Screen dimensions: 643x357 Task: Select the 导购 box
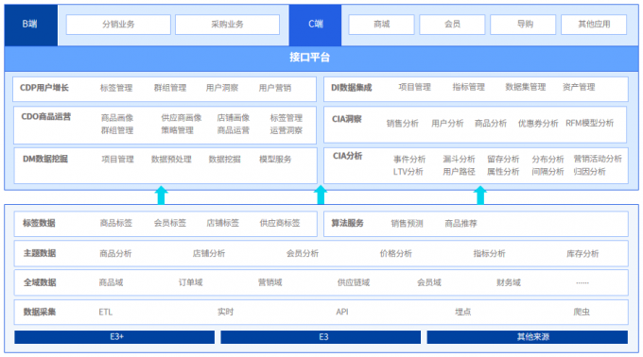[x=523, y=25]
